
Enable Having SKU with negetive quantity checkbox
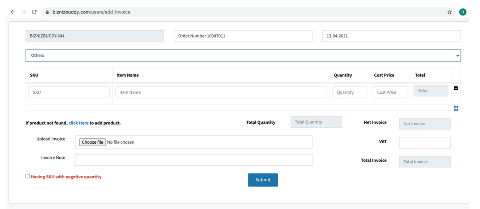coord(27,176)
